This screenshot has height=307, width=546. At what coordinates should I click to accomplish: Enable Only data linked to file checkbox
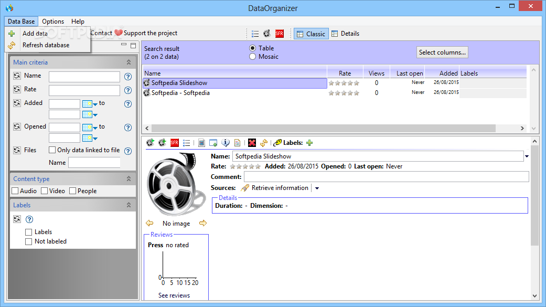pyautogui.click(x=52, y=150)
